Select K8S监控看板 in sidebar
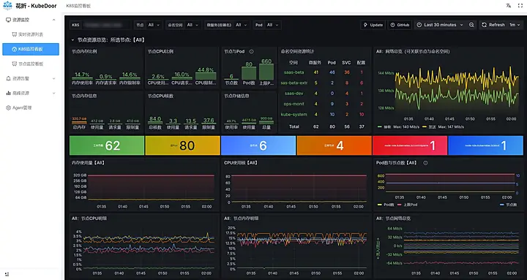527x280 pixels. pyautogui.click(x=31, y=49)
